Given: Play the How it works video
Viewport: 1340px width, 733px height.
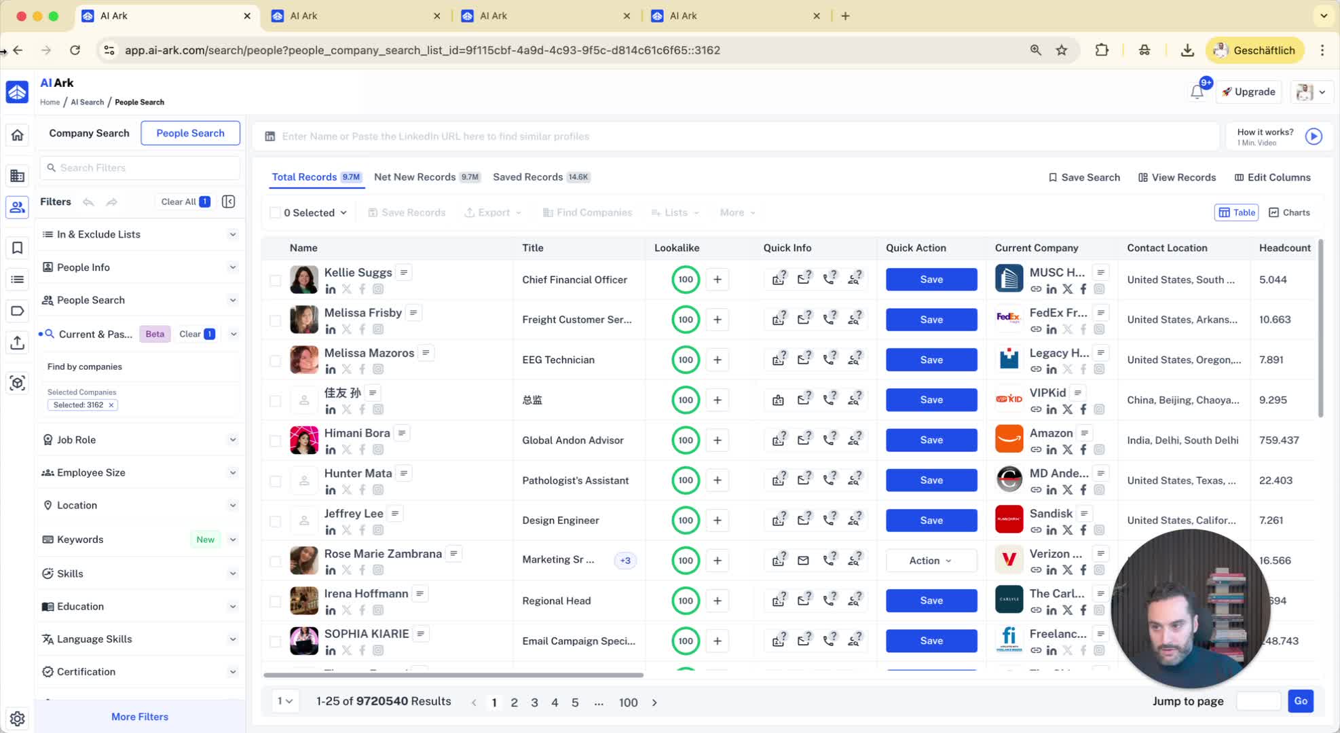Looking at the screenshot, I should click(1314, 136).
